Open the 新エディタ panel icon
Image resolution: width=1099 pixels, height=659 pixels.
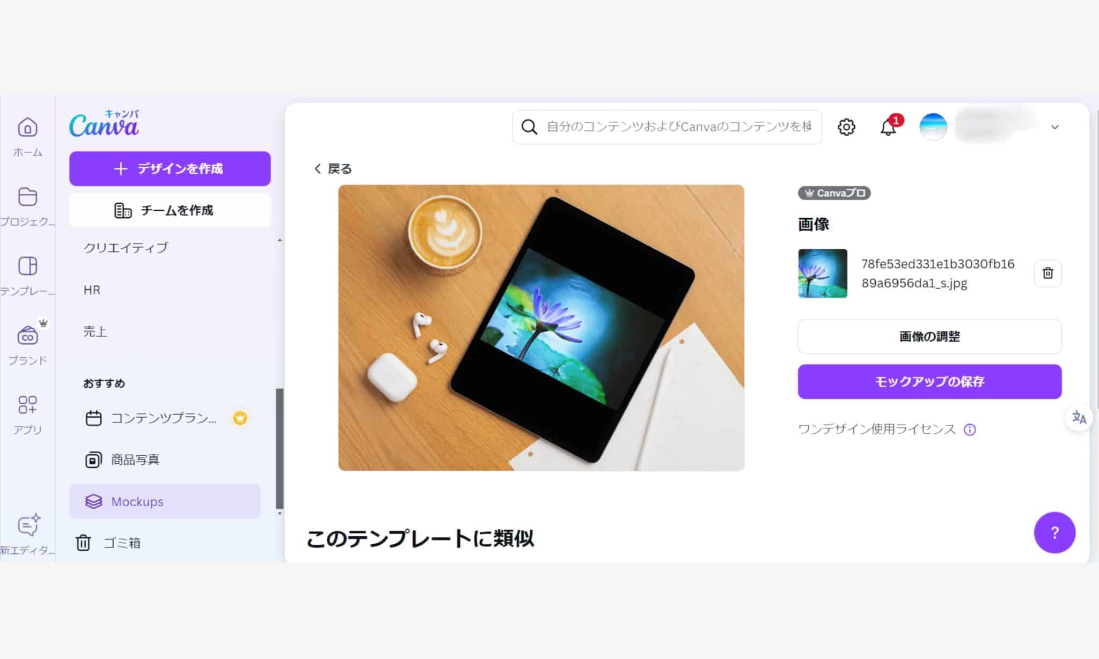(27, 527)
